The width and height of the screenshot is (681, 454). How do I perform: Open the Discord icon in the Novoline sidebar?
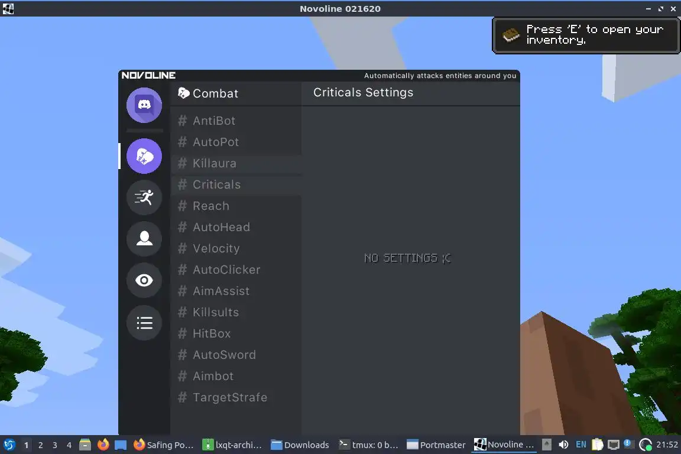tap(144, 105)
